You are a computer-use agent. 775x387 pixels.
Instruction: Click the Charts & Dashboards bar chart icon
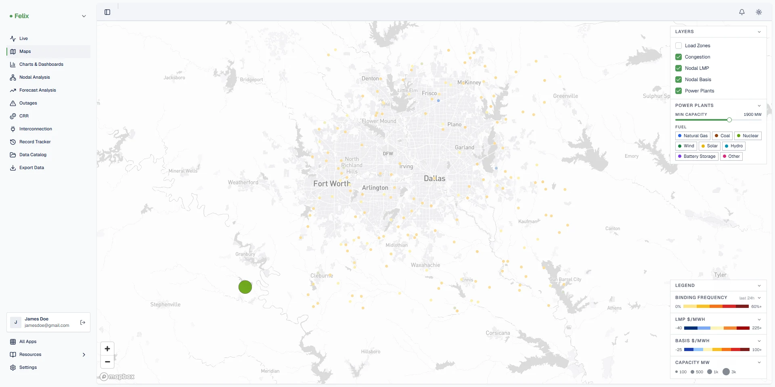13,65
